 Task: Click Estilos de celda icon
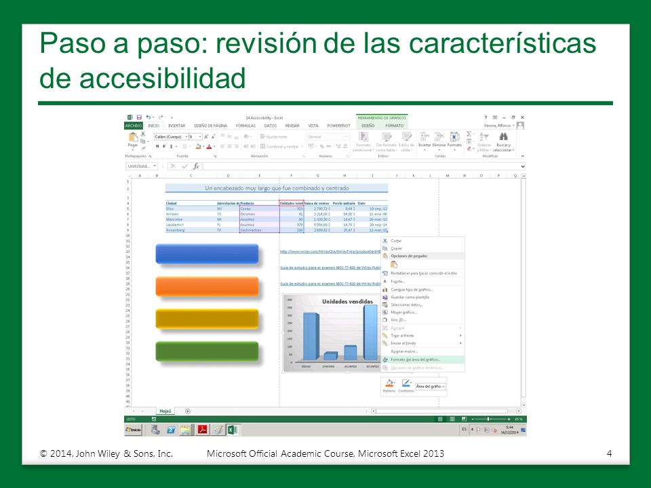[x=406, y=138]
